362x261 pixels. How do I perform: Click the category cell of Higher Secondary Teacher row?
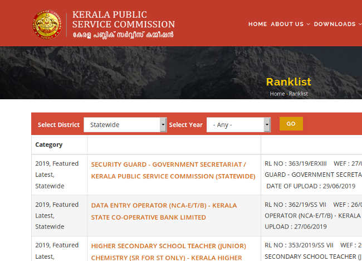click(60, 249)
